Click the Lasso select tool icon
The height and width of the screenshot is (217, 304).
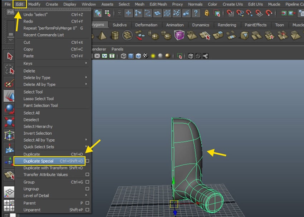[10, 70]
